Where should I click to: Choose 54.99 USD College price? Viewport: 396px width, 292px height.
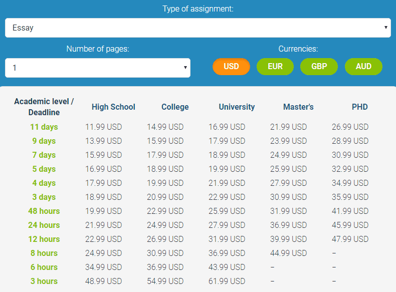click(x=165, y=281)
